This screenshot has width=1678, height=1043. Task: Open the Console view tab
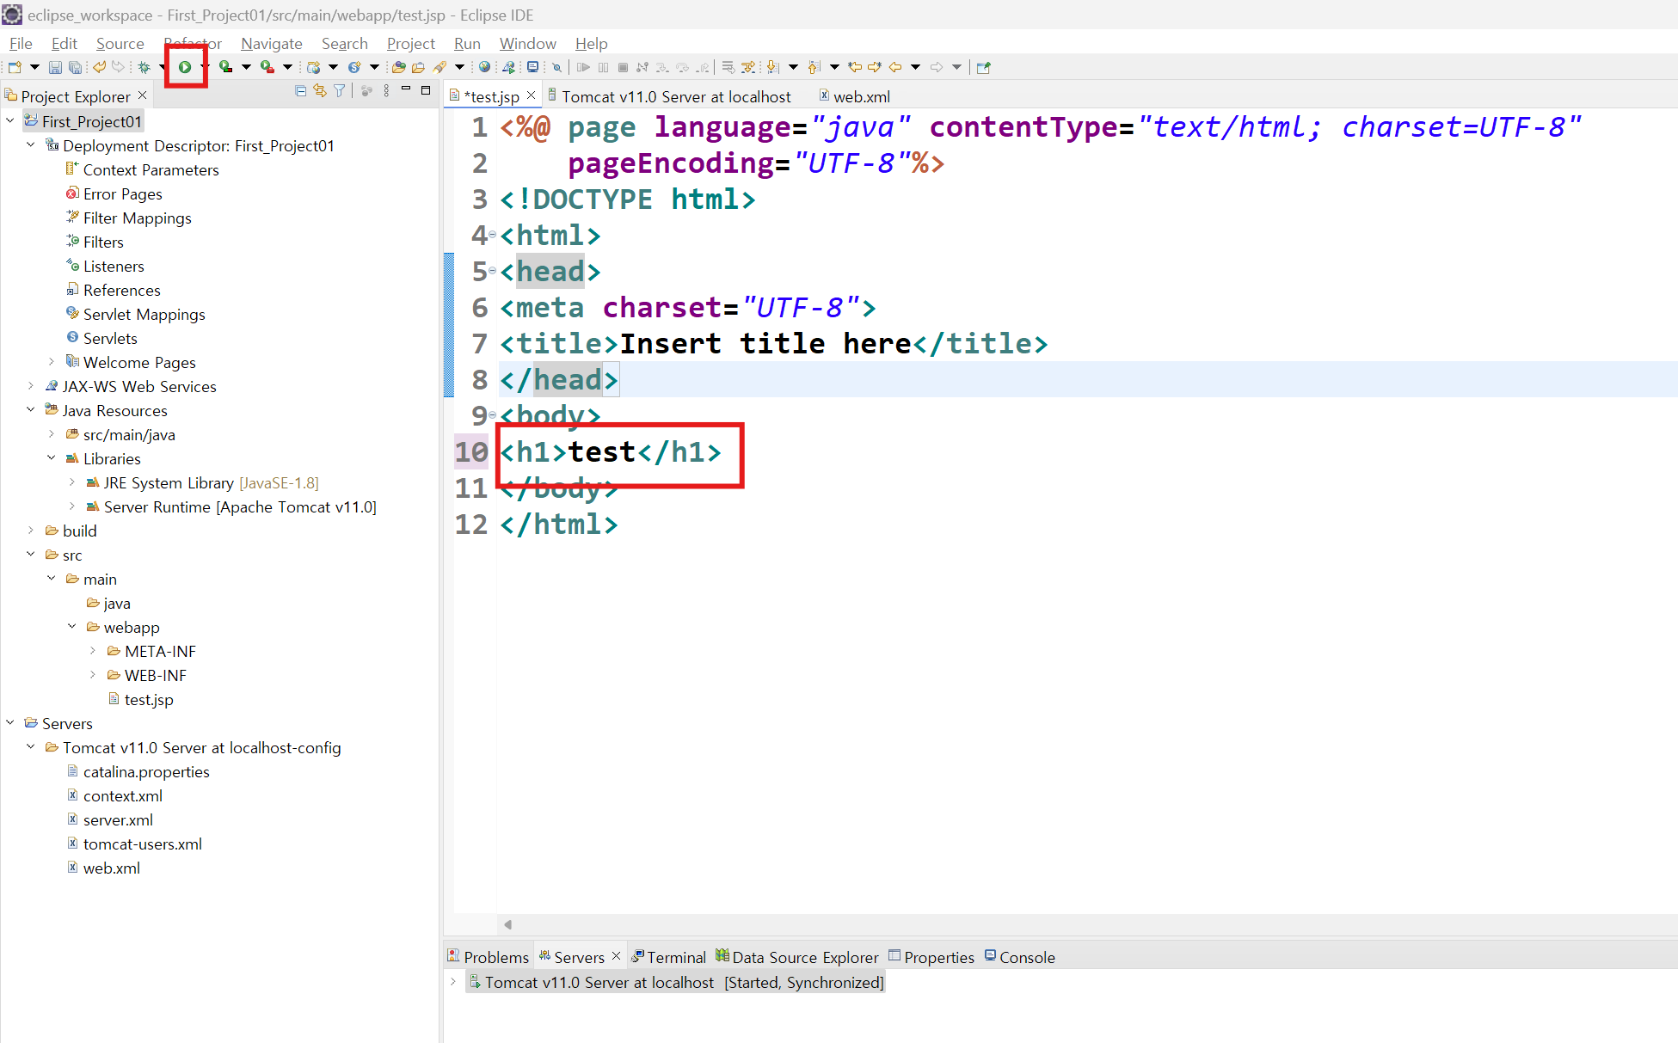click(1026, 957)
